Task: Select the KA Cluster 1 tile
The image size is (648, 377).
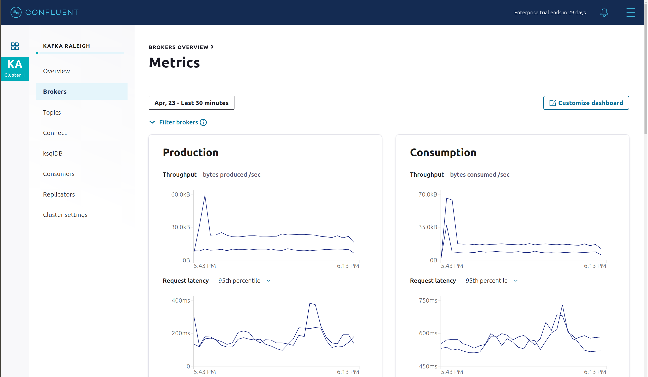Action: [15, 69]
